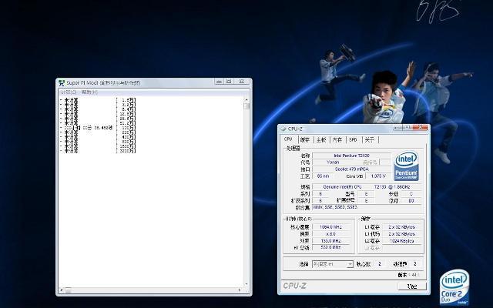Screen dimensions: 493x308
Task: Click the 1.6万 digits result line
Action: pos(100,100)
